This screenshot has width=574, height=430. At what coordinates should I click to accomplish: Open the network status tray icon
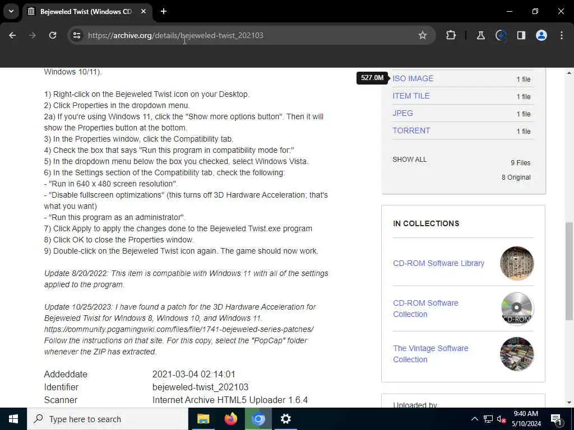click(x=488, y=419)
